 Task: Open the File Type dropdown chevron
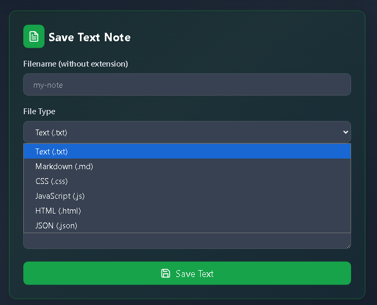(x=346, y=132)
